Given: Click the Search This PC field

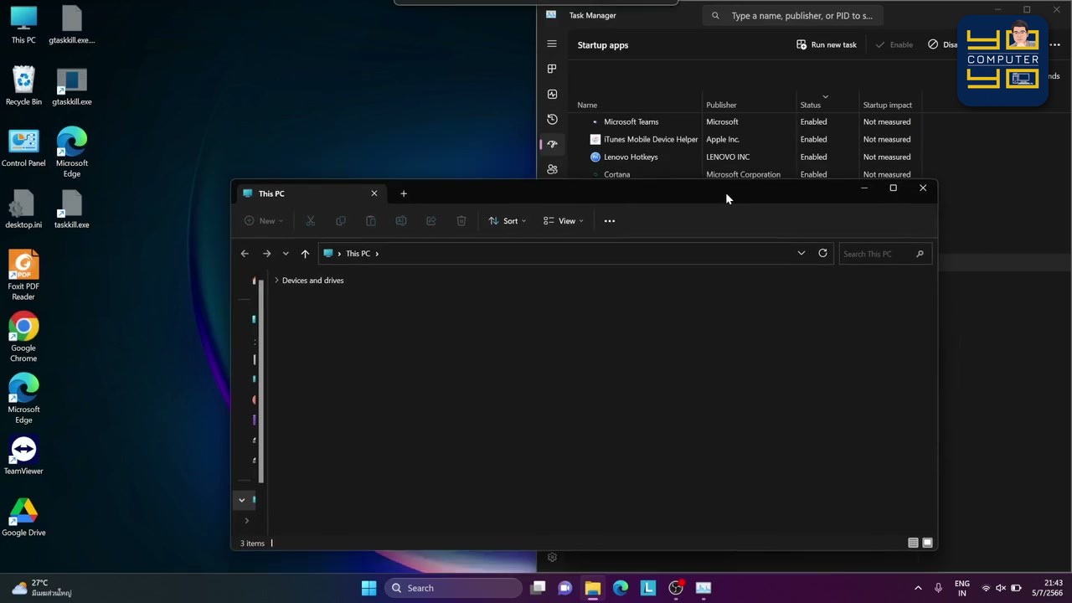Looking at the screenshot, I should tap(884, 254).
